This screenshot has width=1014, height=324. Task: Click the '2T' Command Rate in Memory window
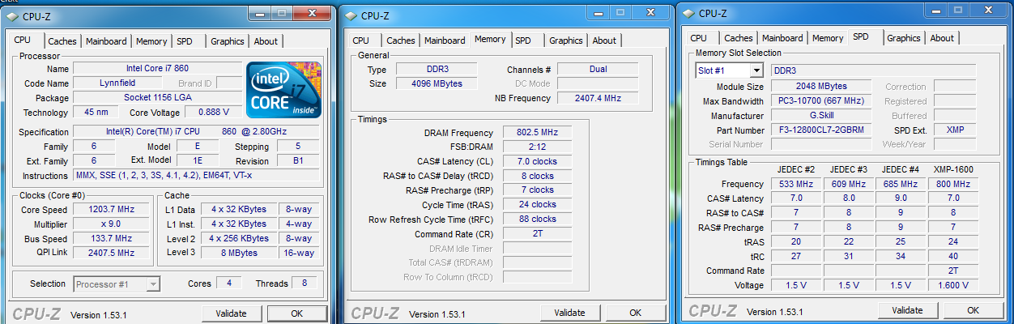[x=537, y=234]
